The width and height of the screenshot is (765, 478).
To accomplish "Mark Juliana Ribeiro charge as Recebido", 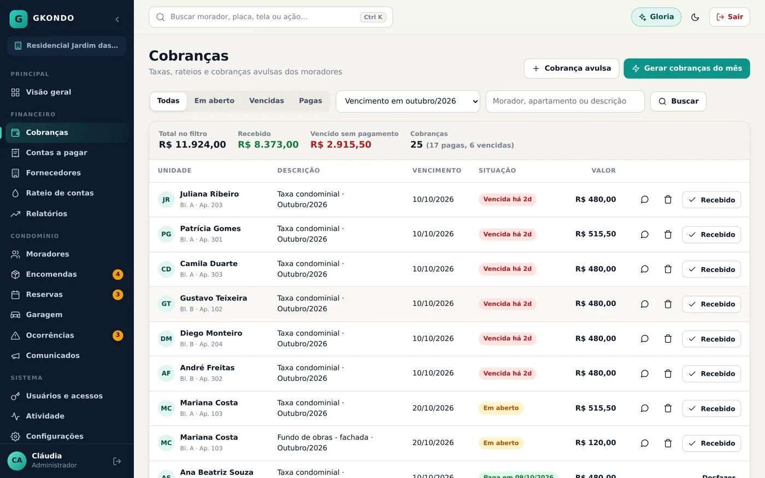I will click(711, 200).
